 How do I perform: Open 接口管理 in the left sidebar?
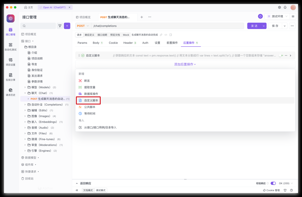pos(11,32)
